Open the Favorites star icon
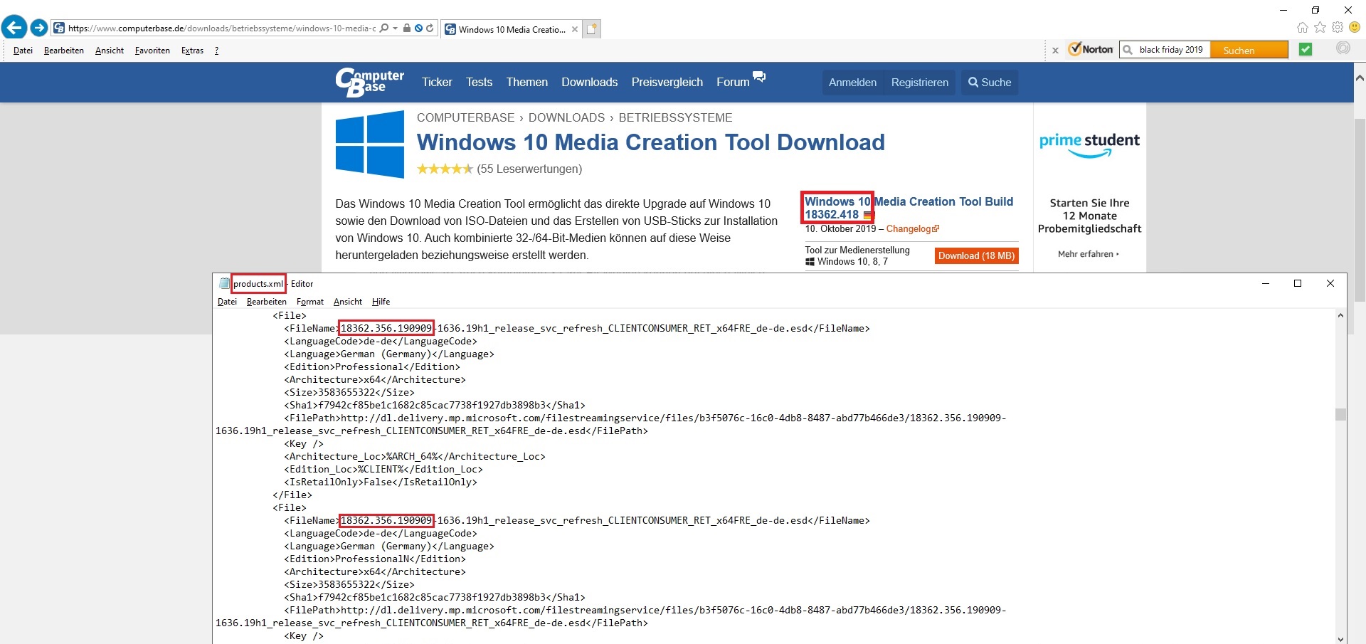This screenshot has height=644, width=1366. pos(1320,27)
